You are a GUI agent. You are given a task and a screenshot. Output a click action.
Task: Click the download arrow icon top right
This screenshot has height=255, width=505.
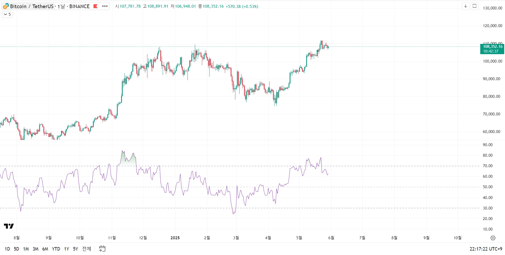click(466, 6)
